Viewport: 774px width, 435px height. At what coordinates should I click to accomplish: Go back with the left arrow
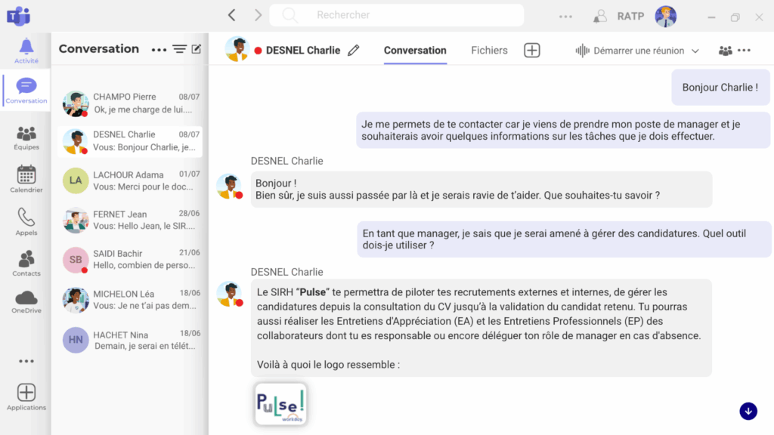(232, 15)
